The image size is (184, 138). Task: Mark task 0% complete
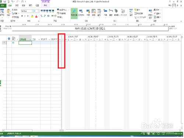42,11
